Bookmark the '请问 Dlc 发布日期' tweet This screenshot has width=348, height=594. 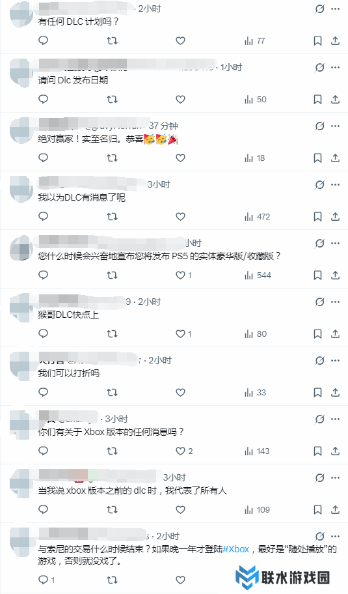click(x=317, y=99)
